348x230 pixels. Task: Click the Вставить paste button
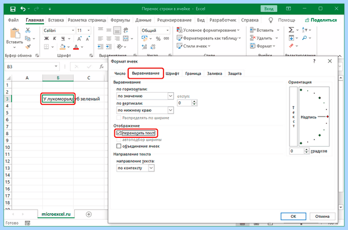(x=14, y=38)
